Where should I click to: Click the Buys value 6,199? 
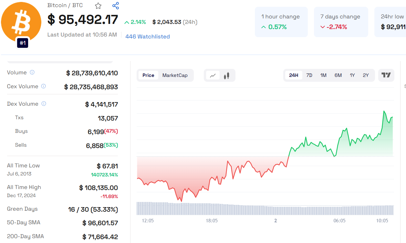click(96, 132)
